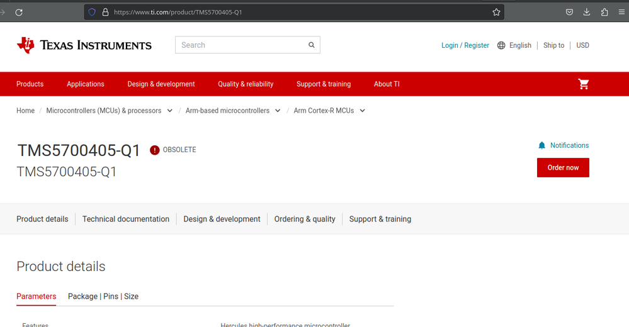Jump to the Product details section tab
The width and height of the screenshot is (629, 327).
[x=42, y=219]
